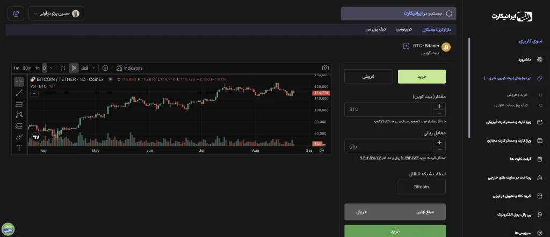Viewport: 550px width, 237px height.
Task: Click the sidebar vertical scrollbar
Action: [x=469, y=88]
